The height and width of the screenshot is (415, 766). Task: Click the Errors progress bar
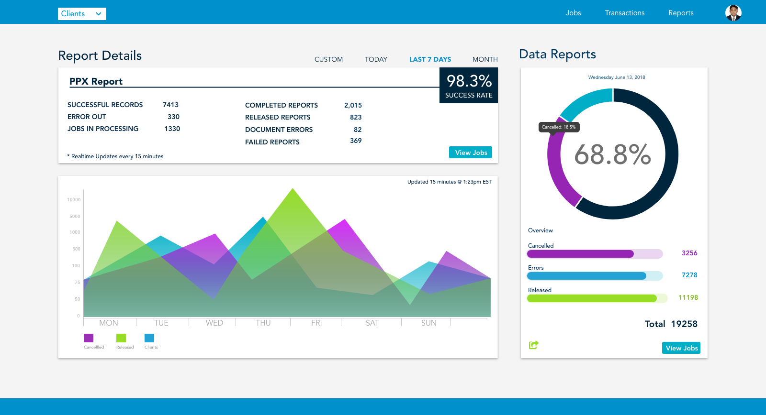click(595, 276)
